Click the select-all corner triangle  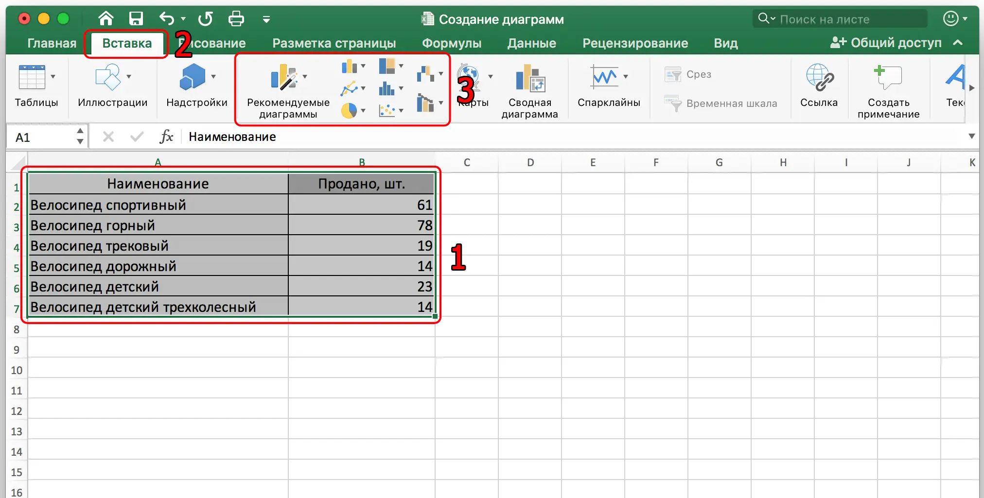tap(17, 163)
